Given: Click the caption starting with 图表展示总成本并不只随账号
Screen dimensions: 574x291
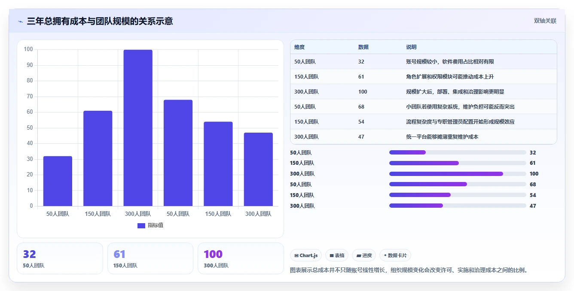Looking at the screenshot, I should pyautogui.click(x=409, y=270).
